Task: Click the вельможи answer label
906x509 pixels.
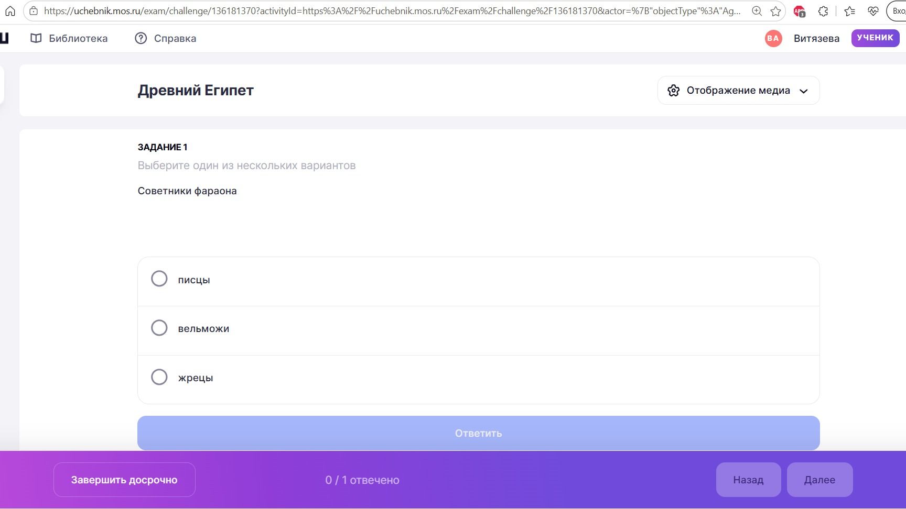Action: [203, 329]
